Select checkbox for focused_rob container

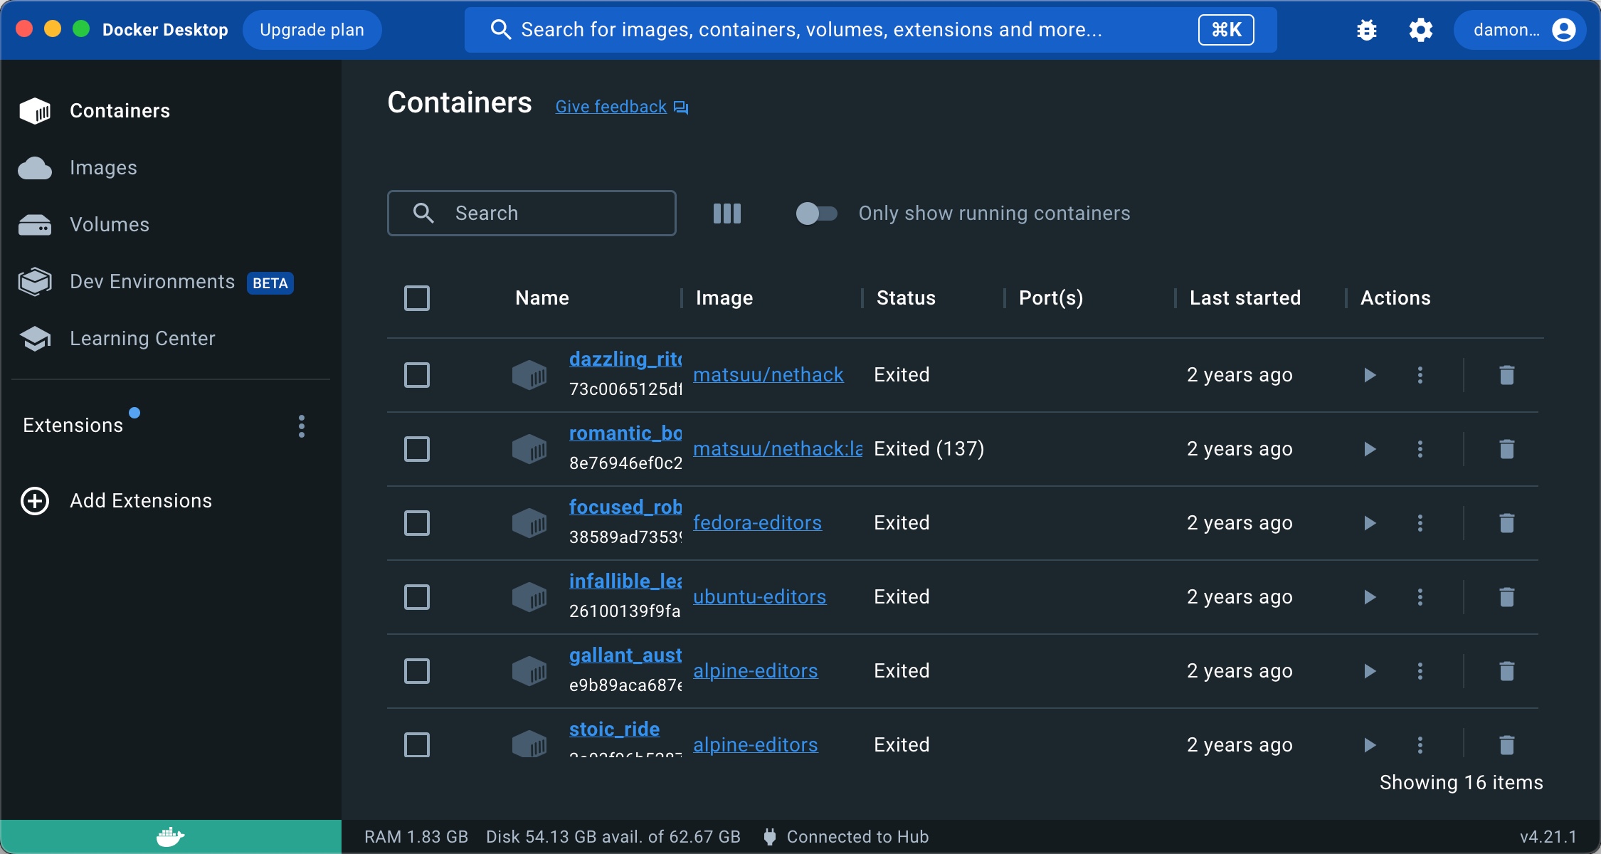coord(417,523)
